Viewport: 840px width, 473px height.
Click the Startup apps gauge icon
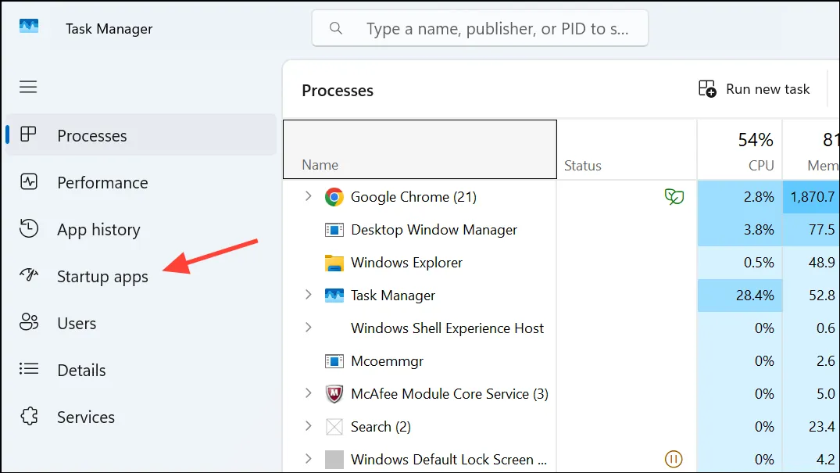pyautogui.click(x=29, y=275)
